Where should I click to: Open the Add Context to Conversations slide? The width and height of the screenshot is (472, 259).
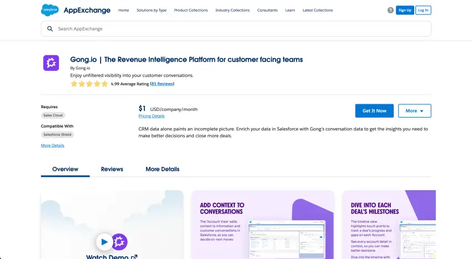[x=263, y=225]
